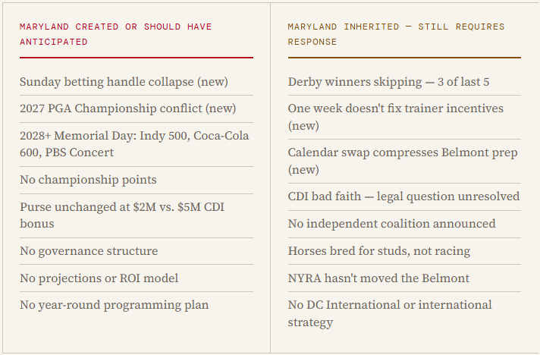The height and width of the screenshot is (355, 540).
Task: Click 'No projections or ROI model' item
Action: pyautogui.click(x=137, y=278)
